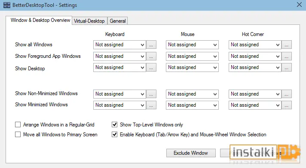Screen dimensions: 306x168
Task: Open Keyboard dropdown for Show Foreground App Windows
Action: click(x=119, y=56)
